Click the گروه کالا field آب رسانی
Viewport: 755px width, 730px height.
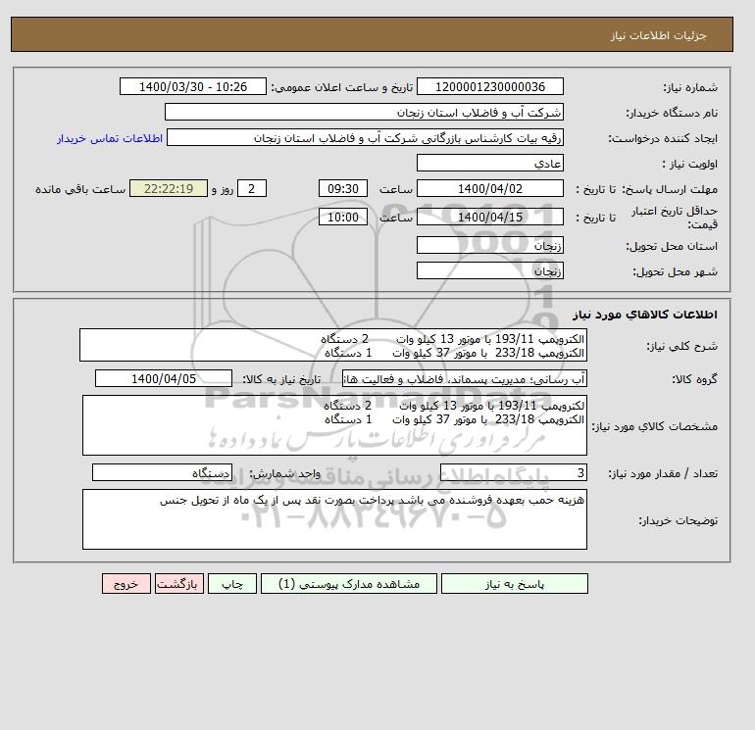point(464,378)
